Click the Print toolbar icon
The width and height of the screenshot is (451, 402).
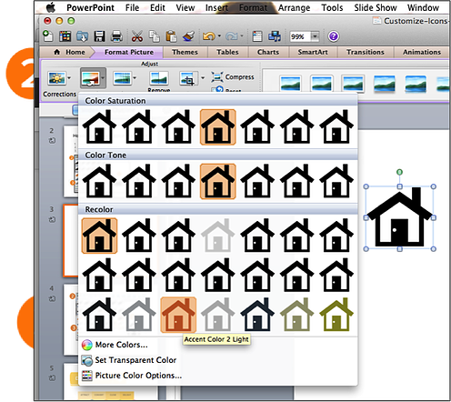tap(116, 36)
